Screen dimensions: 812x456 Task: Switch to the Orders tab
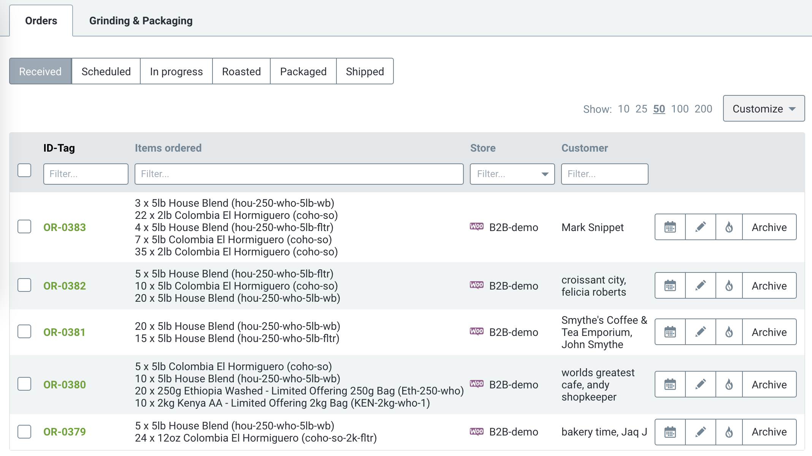click(x=41, y=21)
